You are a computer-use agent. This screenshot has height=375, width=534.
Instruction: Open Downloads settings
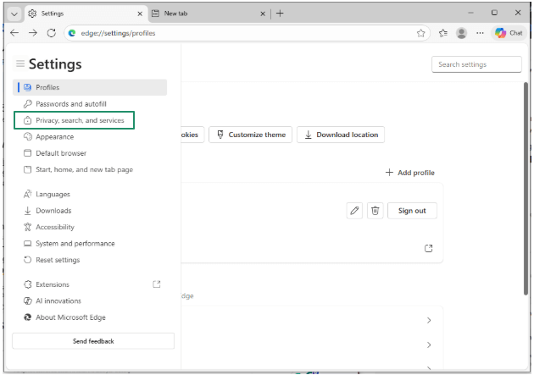[x=90, y=211]
